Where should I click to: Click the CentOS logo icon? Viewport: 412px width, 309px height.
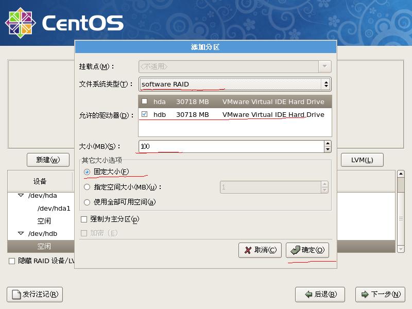point(20,23)
